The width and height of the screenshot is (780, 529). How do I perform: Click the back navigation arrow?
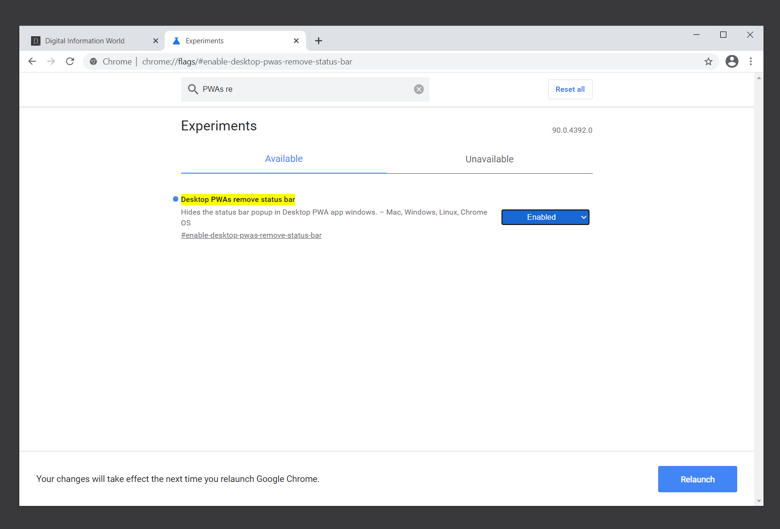coord(32,61)
